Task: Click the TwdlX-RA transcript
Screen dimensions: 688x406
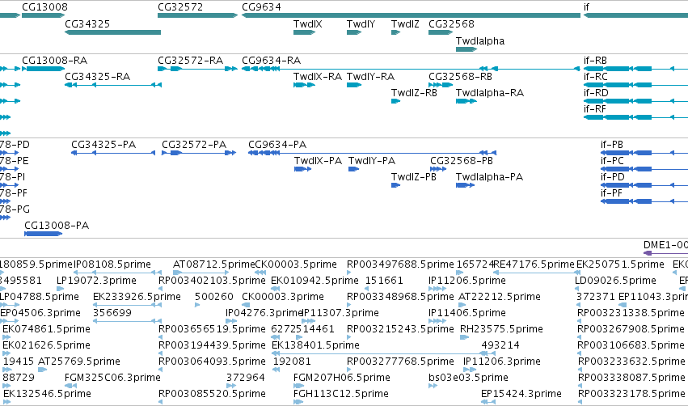Action: point(305,85)
